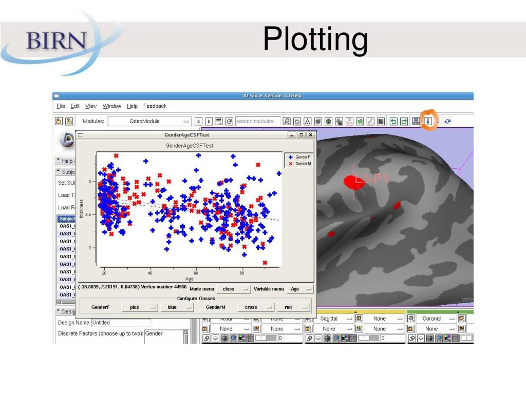Open the Window menu
Image resolution: width=526 pixels, height=394 pixels.
click(111, 106)
